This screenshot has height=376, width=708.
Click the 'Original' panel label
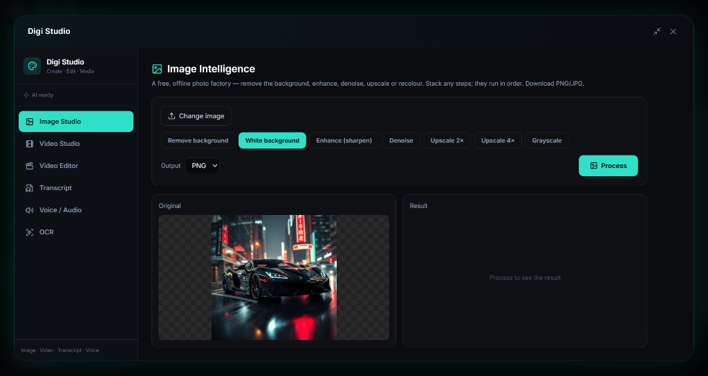coord(170,206)
